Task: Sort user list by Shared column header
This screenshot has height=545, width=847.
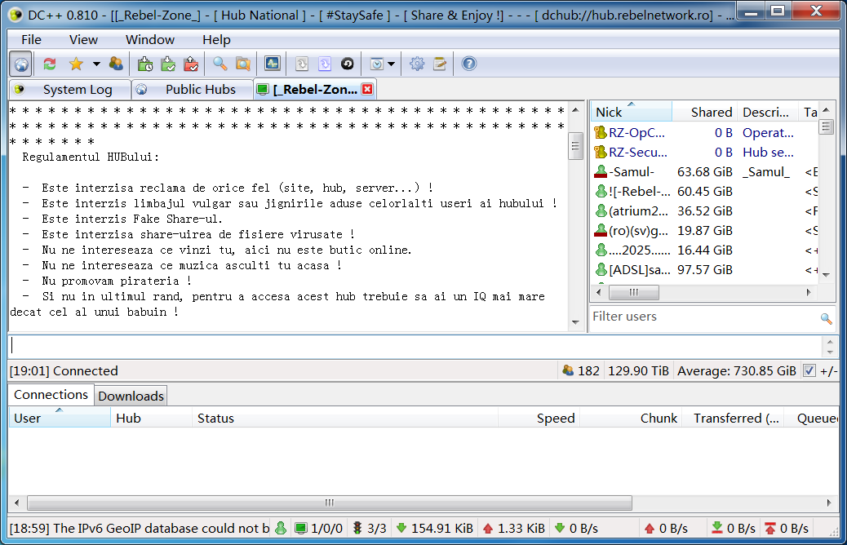Action: 710,113
